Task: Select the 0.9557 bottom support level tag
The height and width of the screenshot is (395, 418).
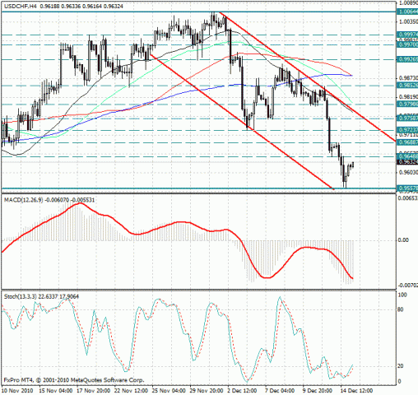Action: point(407,188)
